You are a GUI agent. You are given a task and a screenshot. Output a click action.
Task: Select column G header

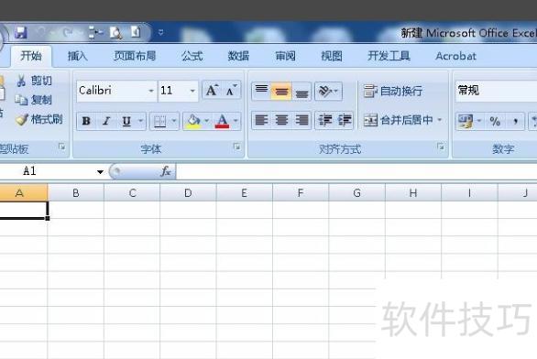click(x=356, y=193)
